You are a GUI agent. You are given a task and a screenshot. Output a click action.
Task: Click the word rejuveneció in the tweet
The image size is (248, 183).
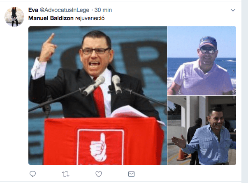pyautogui.click(x=90, y=18)
